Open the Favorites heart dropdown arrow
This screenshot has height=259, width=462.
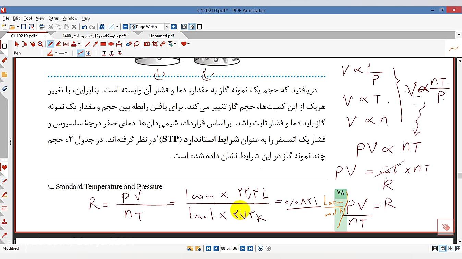(188, 44)
